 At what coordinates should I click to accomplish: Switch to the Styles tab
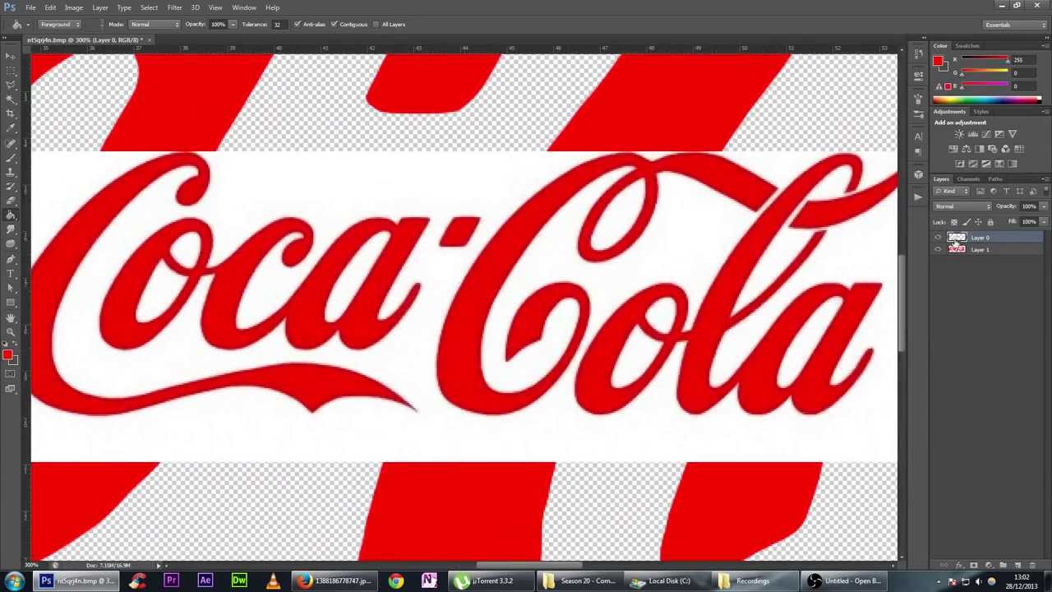(981, 112)
